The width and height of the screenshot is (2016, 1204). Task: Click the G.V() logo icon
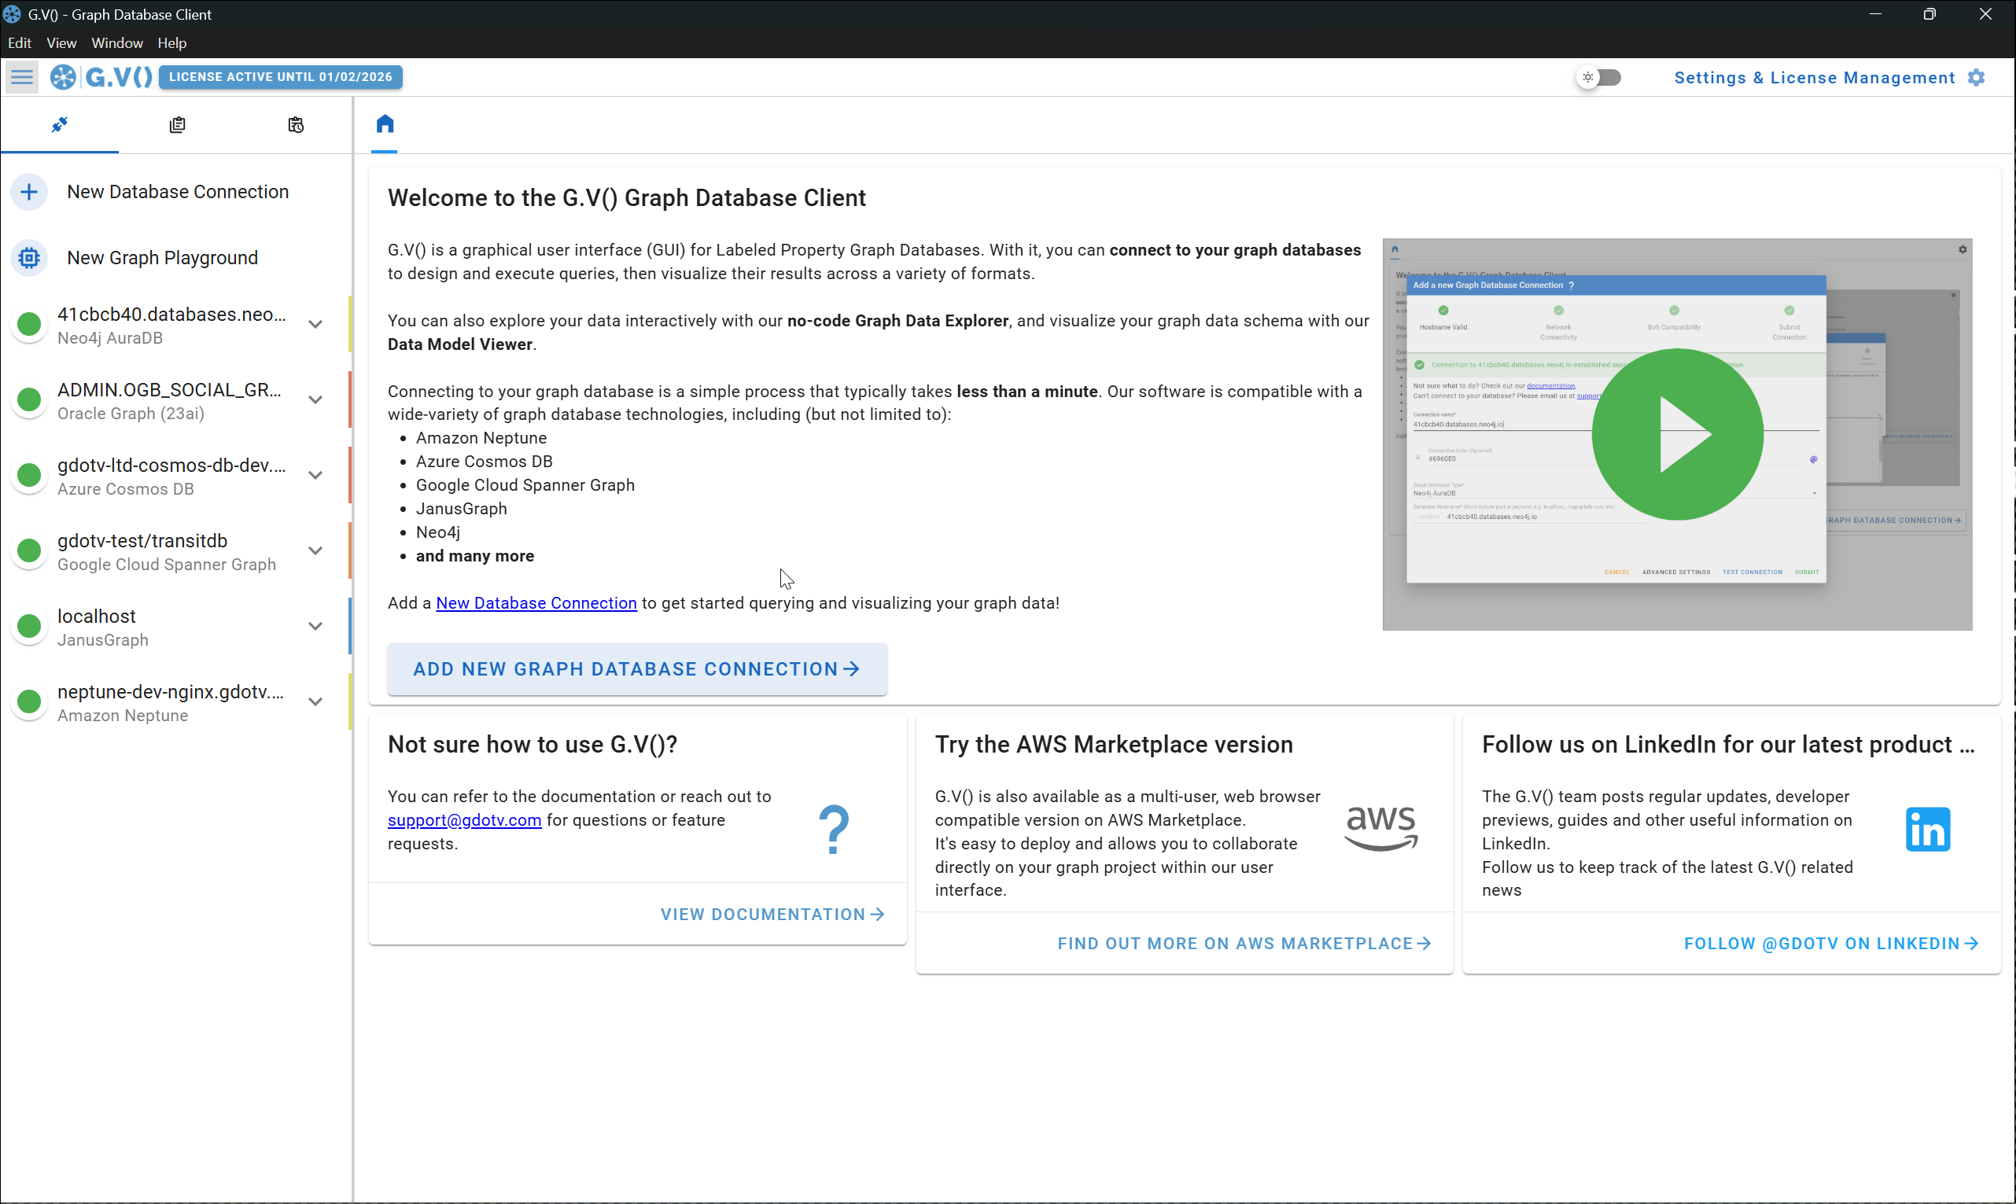pyautogui.click(x=63, y=77)
